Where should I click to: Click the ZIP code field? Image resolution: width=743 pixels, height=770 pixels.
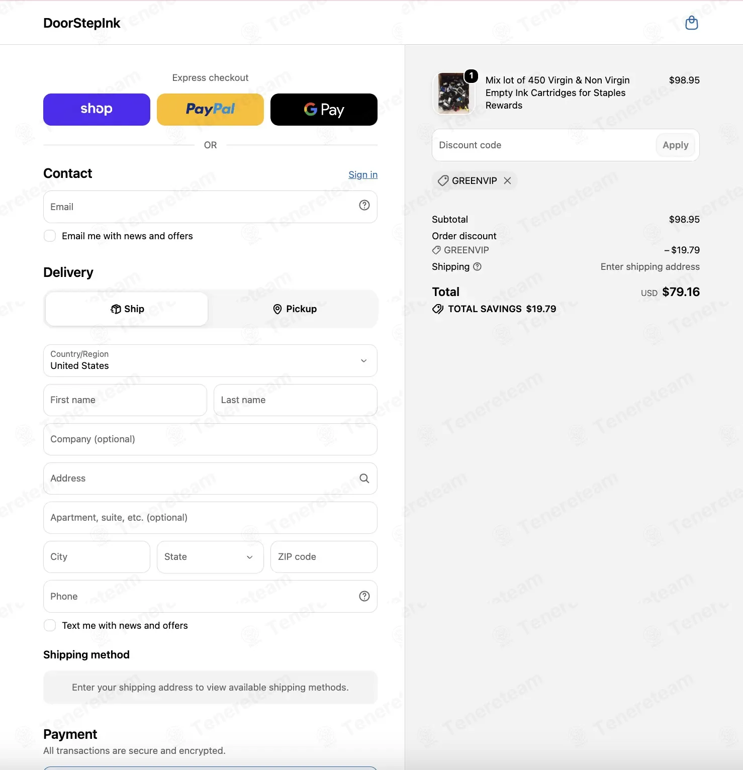coord(324,557)
